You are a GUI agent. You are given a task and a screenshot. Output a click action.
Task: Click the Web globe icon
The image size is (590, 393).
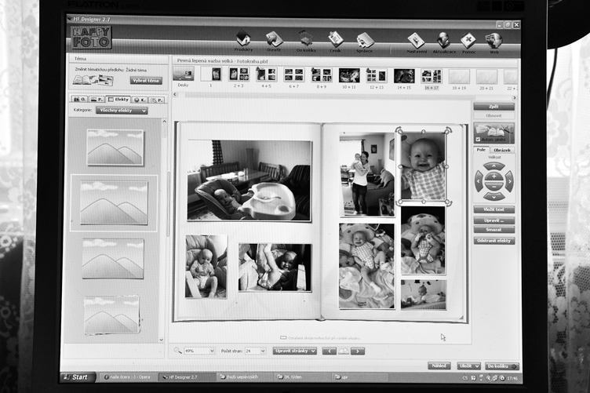pyautogui.click(x=493, y=41)
